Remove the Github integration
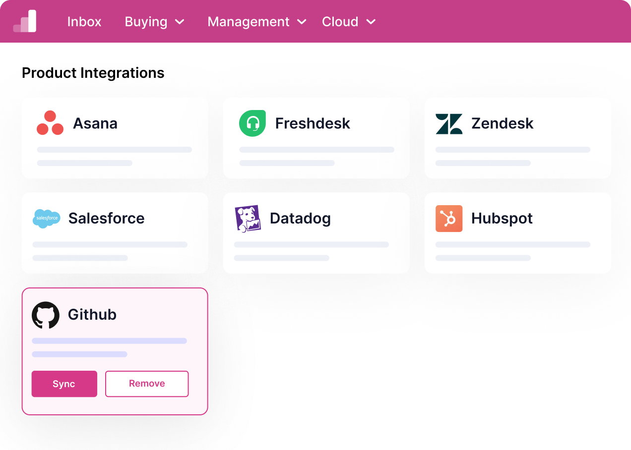This screenshot has width=631, height=450. click(x=147, y=384)
